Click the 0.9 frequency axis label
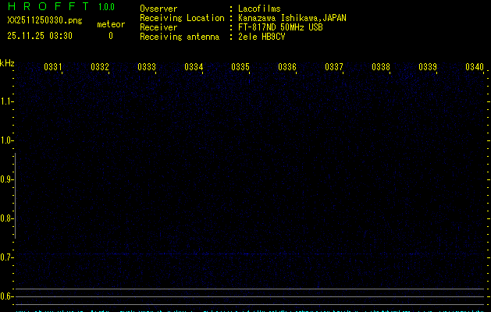Screen dimensions: 491x312 click(7, 179)
